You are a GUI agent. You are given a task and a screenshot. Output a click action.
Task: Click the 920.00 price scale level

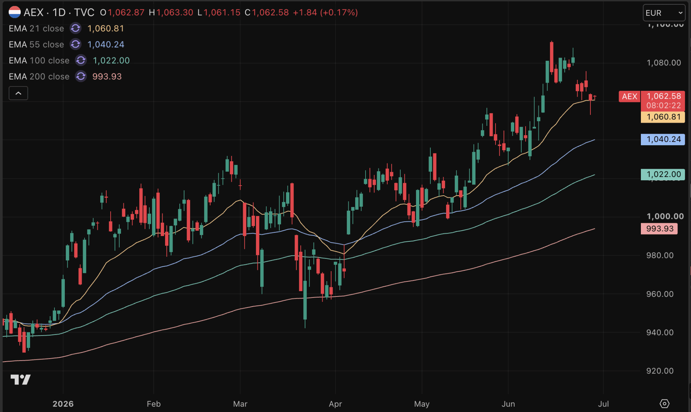tap(660, 371)
